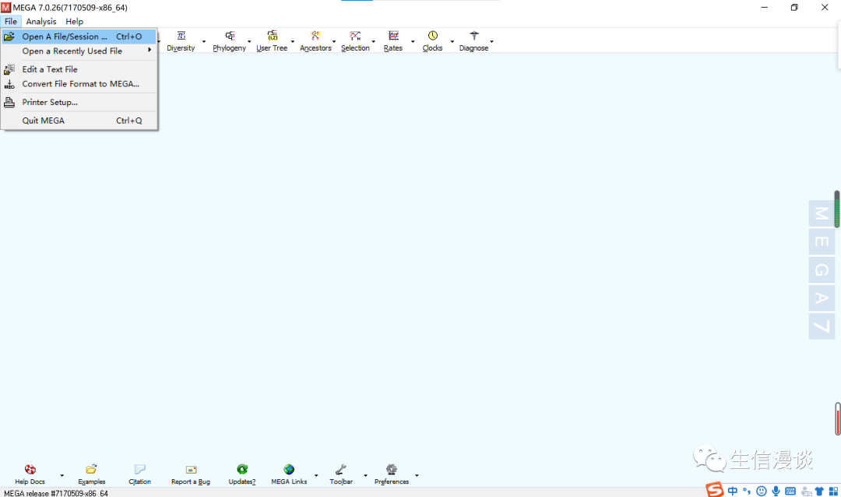The image size is (841, 497).
Task: Launch the Ancestors analysis icon
Action: (315, 36)
